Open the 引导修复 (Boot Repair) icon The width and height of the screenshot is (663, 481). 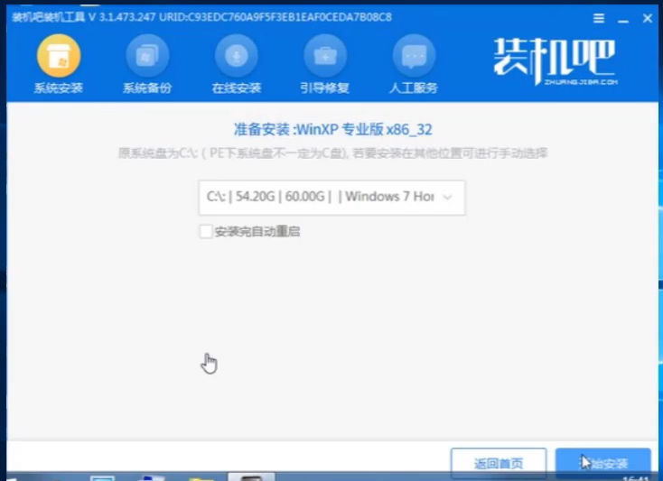click(324, 57)
